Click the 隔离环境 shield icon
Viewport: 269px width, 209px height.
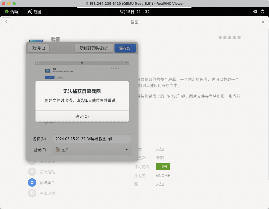coord(32,193)
